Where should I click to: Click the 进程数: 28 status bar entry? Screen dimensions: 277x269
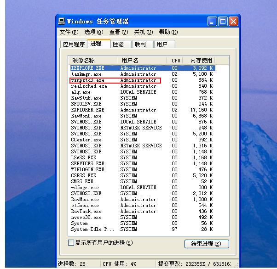pyautogui.click(x=72, y=264)
